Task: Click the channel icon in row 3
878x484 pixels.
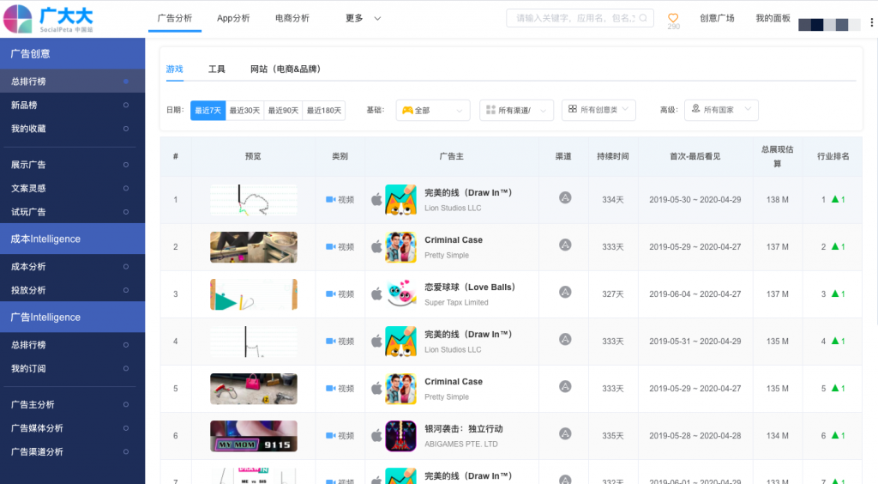Action: [565, 292]
